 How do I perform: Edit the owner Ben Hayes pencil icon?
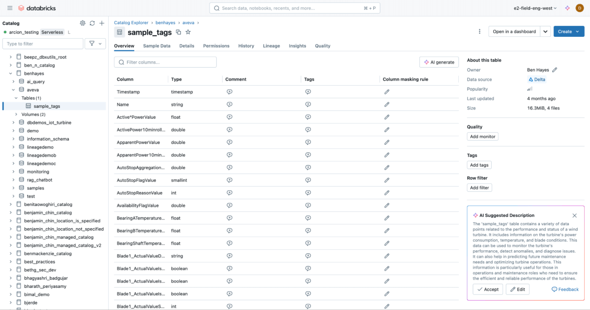pyautogui.click(x=555, y=70)
